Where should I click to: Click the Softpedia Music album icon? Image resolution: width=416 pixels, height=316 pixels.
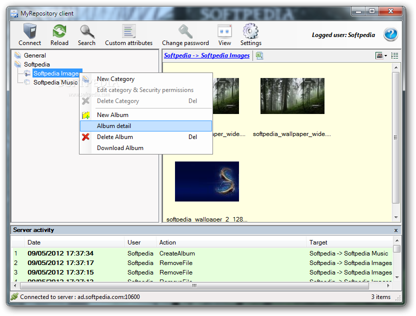(27, 82)
